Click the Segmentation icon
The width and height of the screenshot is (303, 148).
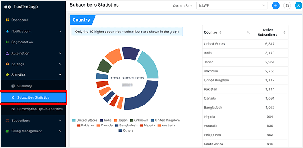pos(7,42)
